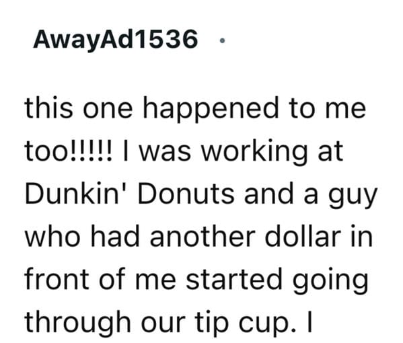Click the word 'too!!!!!' in the comment
The image size is (403, 343).
coord(69,151)
